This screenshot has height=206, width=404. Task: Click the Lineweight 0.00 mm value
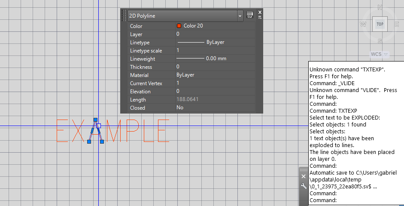pos(216,58)
